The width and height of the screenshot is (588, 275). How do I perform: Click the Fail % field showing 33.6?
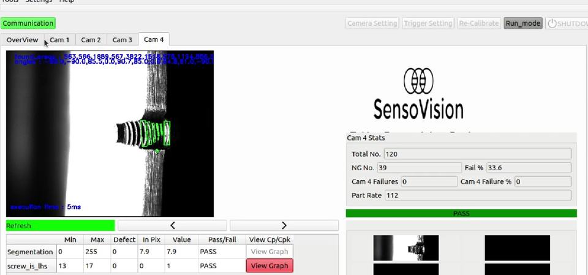[529, 168]
